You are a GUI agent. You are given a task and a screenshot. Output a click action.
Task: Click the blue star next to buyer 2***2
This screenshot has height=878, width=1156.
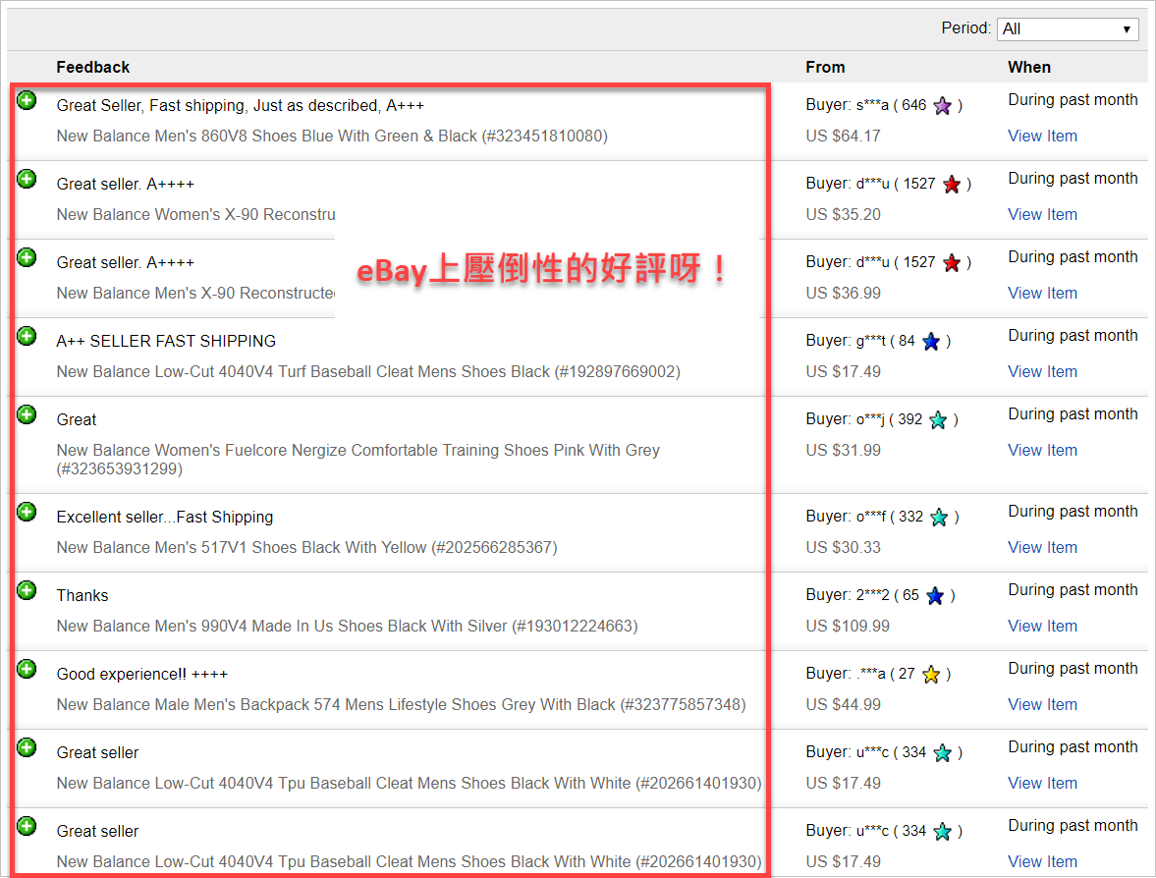pyautogui.click(x=935, y=596)
